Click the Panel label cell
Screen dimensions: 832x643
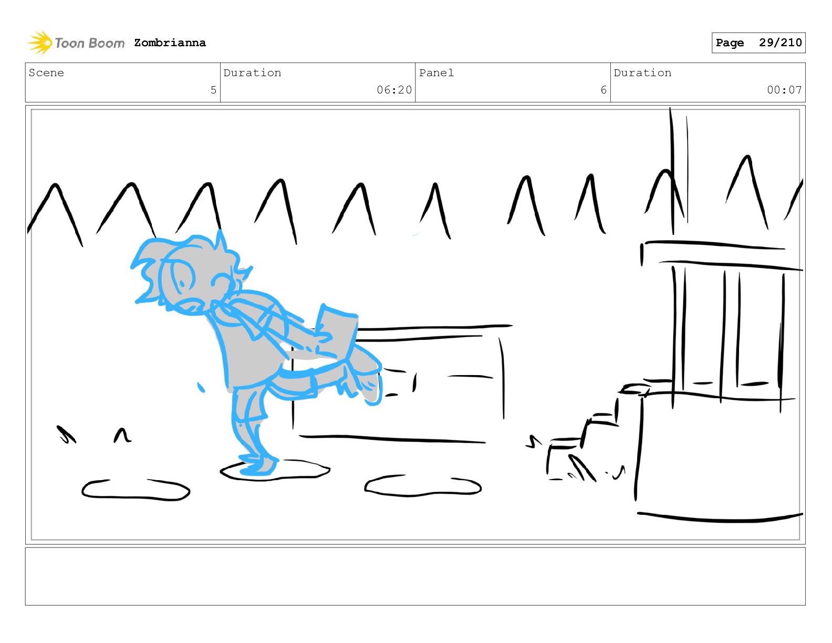[513, 82]
